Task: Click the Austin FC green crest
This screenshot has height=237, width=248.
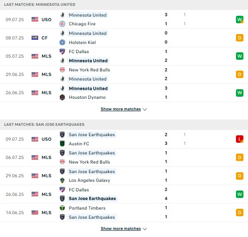Action: pos(62,144)
